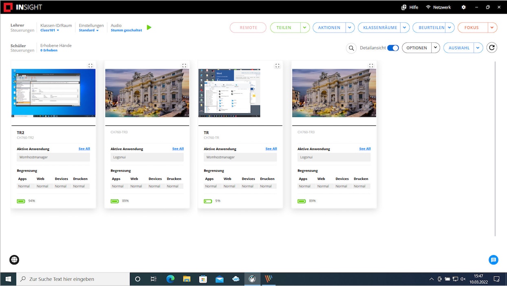Screen dimensions: 507x286
Task: Click the search magnifier icon
Action: pos(351,48)
